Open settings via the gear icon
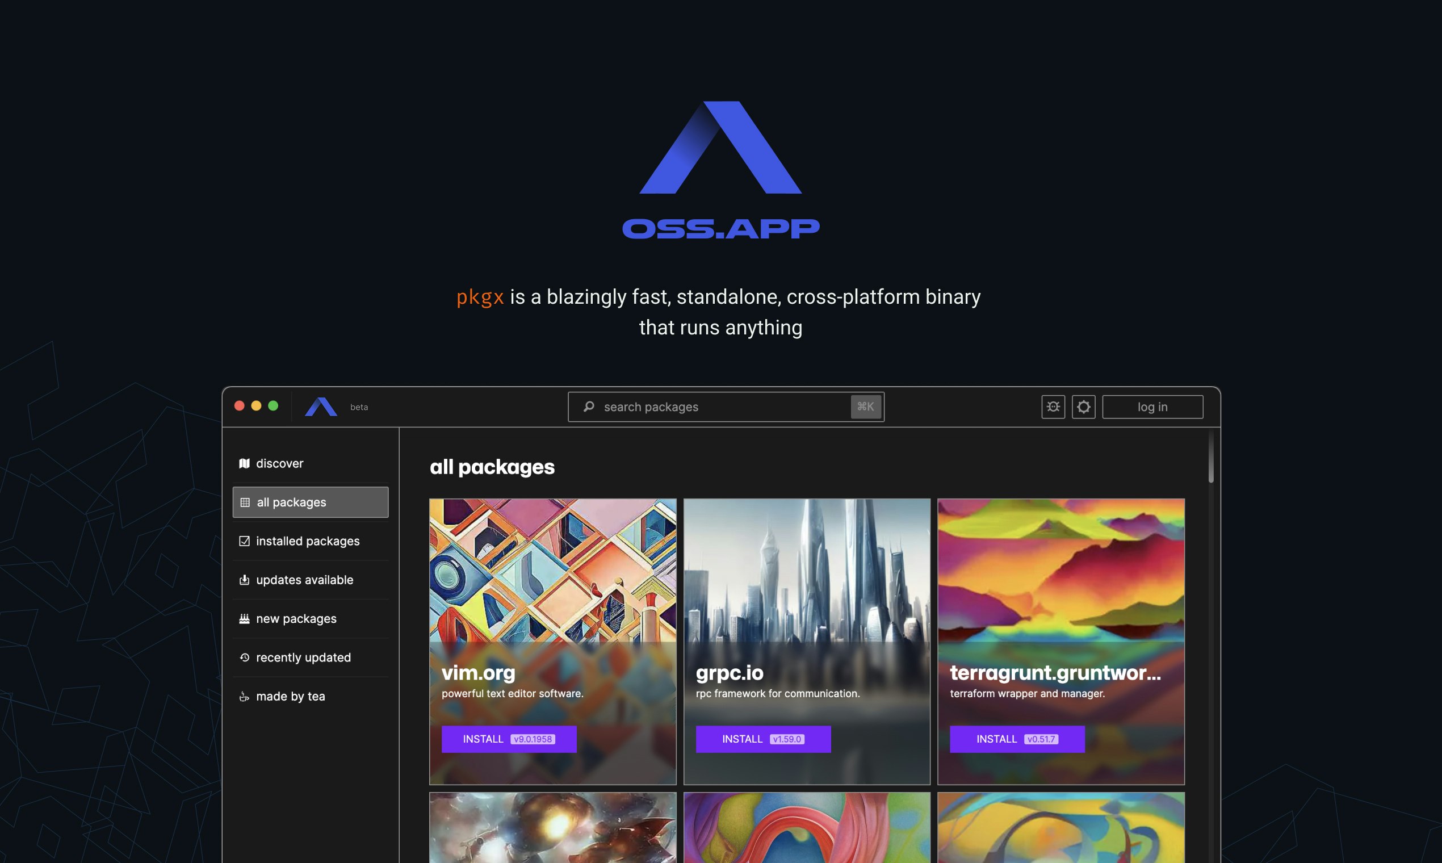Image resolution: width=1442 pixels, height=863 pixels. tap(1083, 407)
